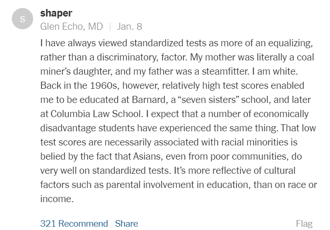Click the word steamfitter in the comment
330x230 pixels.
point(225,71)
